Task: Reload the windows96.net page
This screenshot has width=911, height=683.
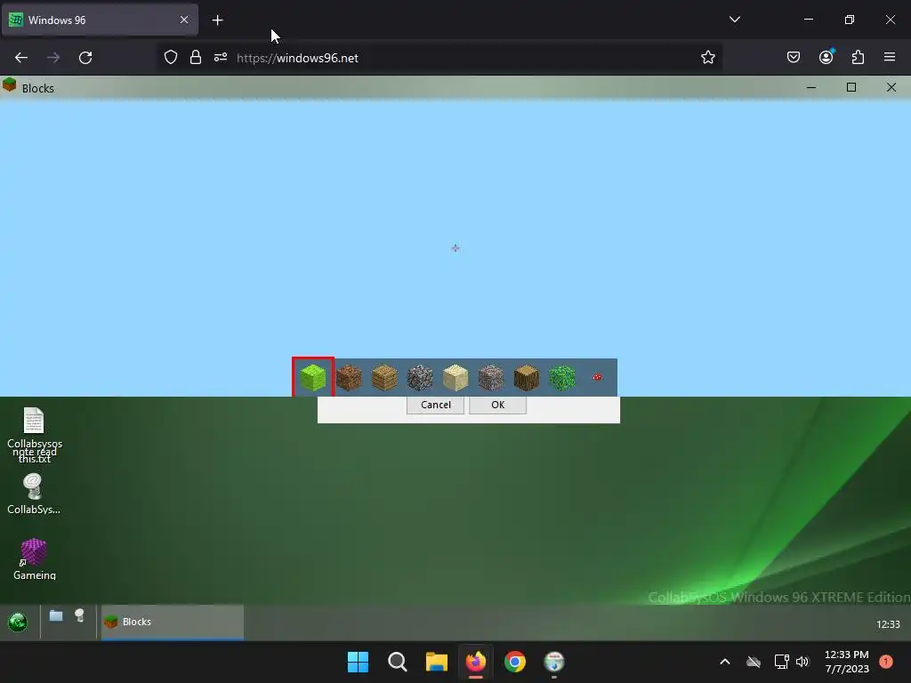Action: click(85, 58)
